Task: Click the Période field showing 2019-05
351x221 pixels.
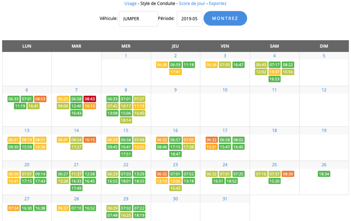Action: coord(189,19)
